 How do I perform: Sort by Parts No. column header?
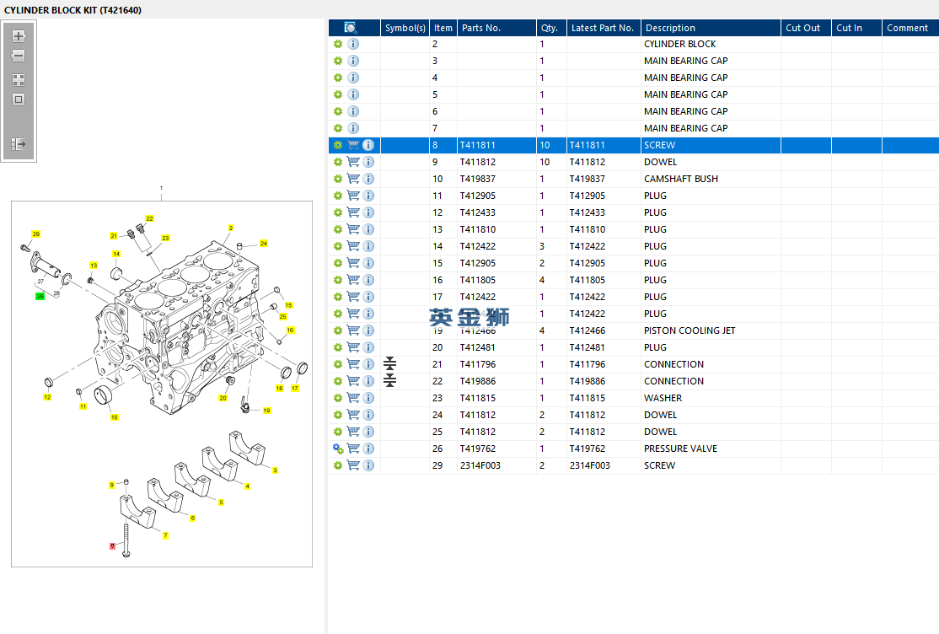[480, 28]
